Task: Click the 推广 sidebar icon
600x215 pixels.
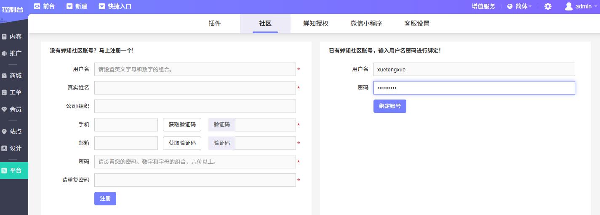Action: [4, 53]
